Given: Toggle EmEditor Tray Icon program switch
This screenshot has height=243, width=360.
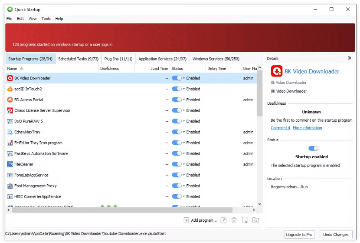Looking at the screenshot, I should pos(177,143).
